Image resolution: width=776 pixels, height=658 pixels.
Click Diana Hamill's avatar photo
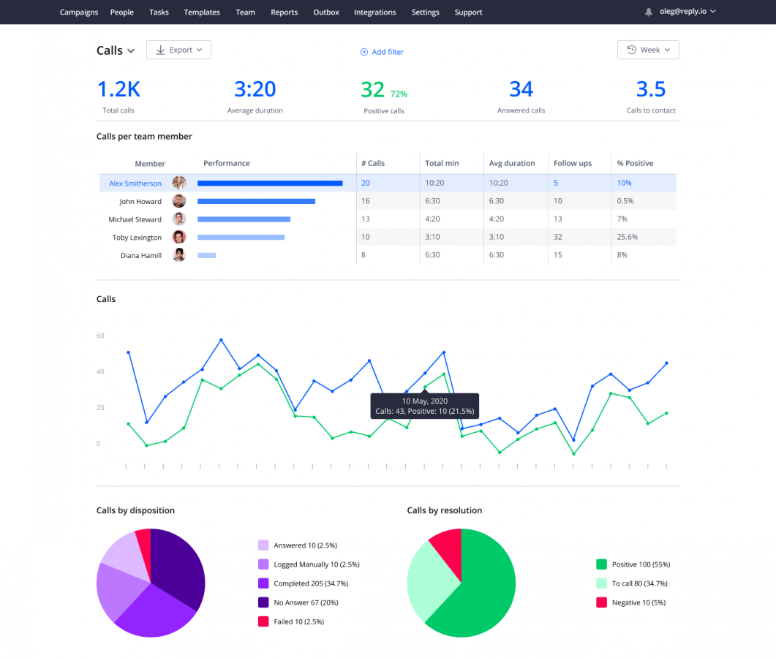point(179,255)
